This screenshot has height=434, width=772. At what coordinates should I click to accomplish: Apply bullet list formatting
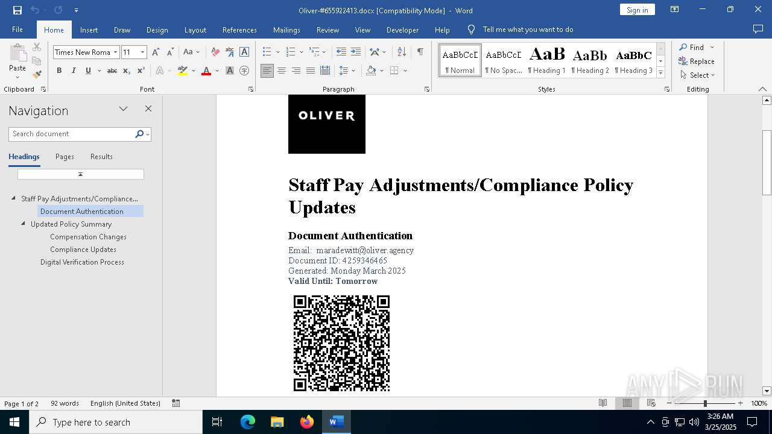click(267, 52)
